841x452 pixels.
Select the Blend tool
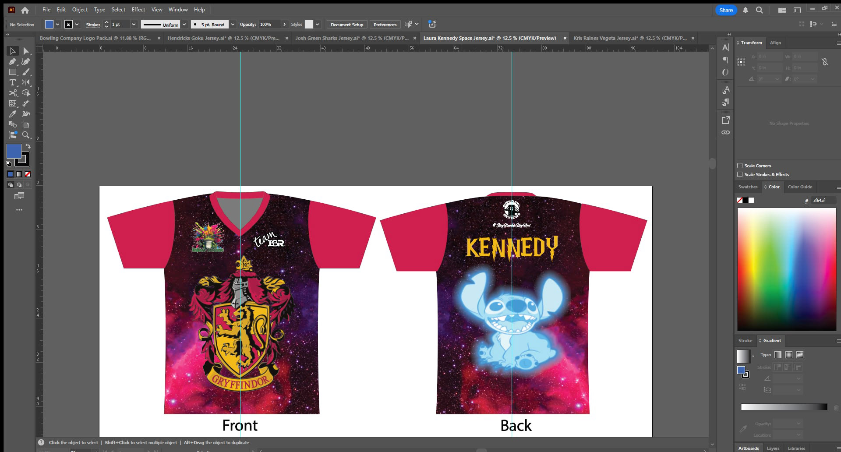click(x=13, y=124)
